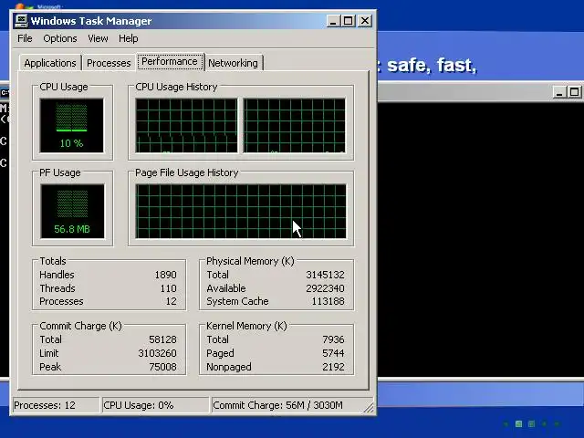Open the File menu

click(x=25, y=38)
